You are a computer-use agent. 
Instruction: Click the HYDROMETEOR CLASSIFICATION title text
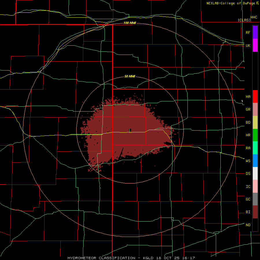[101, 258]
